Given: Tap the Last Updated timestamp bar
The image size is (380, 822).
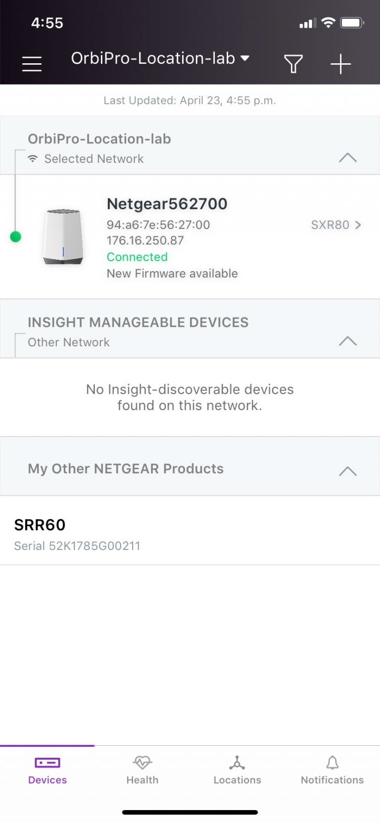Looking at the screenshot, I should 190,100.
